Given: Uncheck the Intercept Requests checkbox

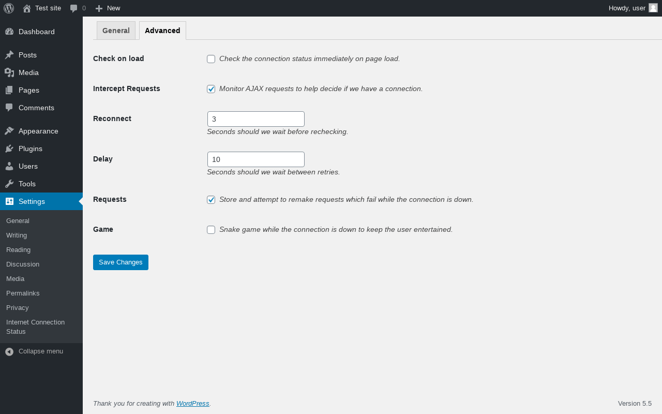Looking at the screenshot, I should coord(211,89).
